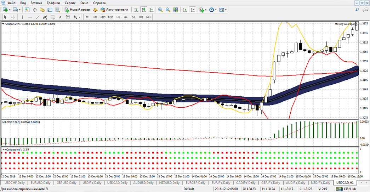Click the chart templates icon
The image size is (370, 192).
pyautogui.click(x=222, y=10)
